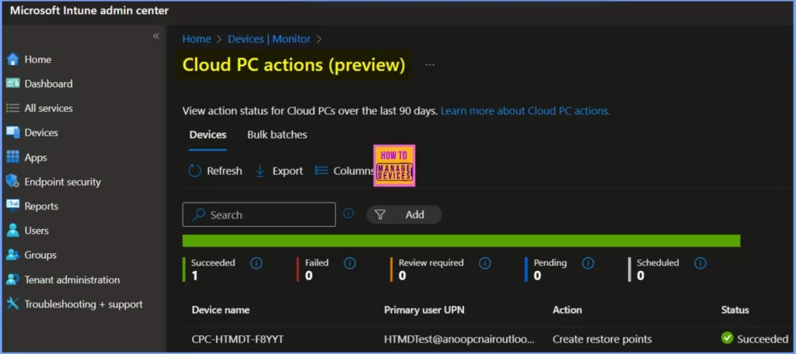Open Learn more about Cloud PC actions
796x354 pixels.
pos(525,110)
